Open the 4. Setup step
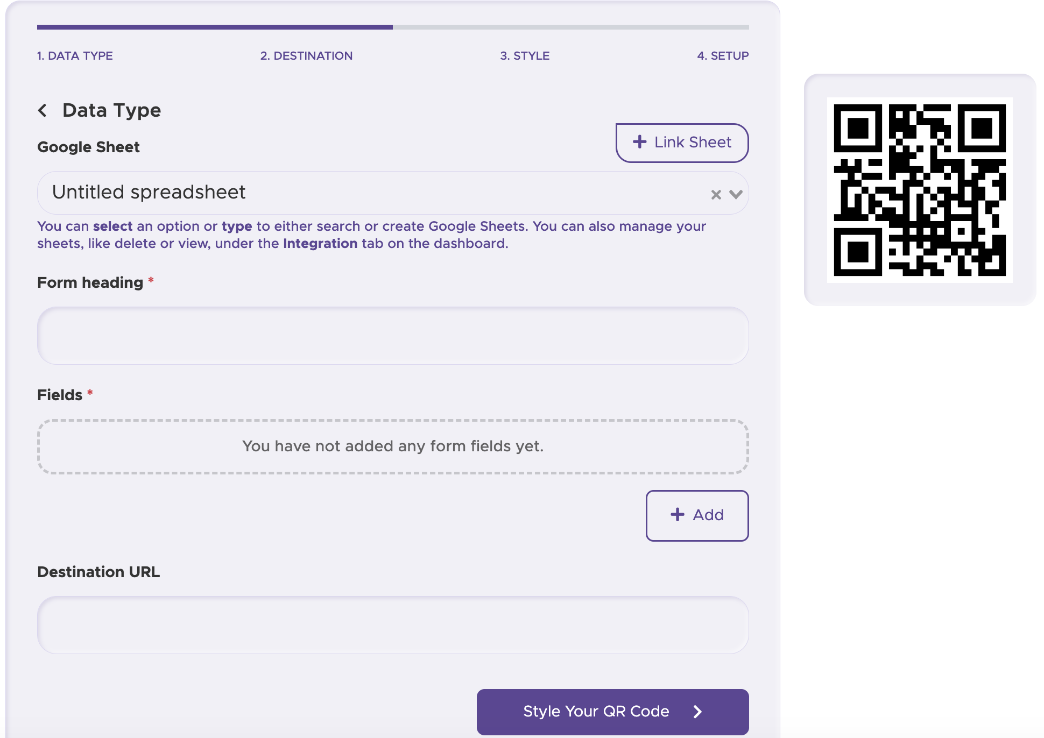1044x738 pixels. 722,56
